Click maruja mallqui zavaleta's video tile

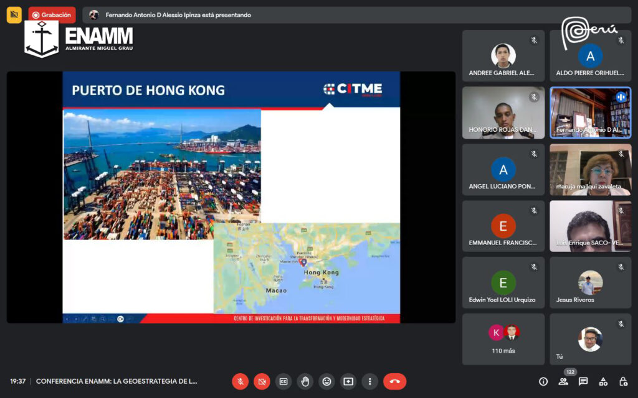click(590, 169)
